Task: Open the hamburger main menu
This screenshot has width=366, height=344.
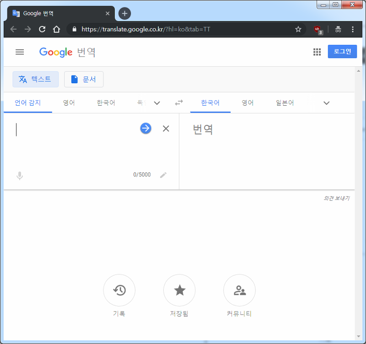Action: point(20,52)
